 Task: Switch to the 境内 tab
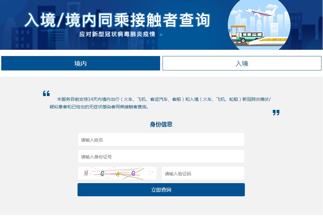[81, 64]
